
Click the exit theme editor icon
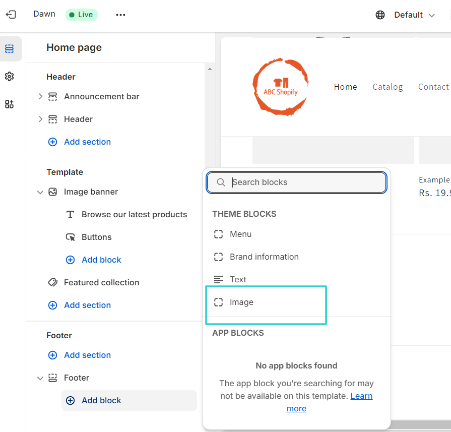(x=11, y=14)
